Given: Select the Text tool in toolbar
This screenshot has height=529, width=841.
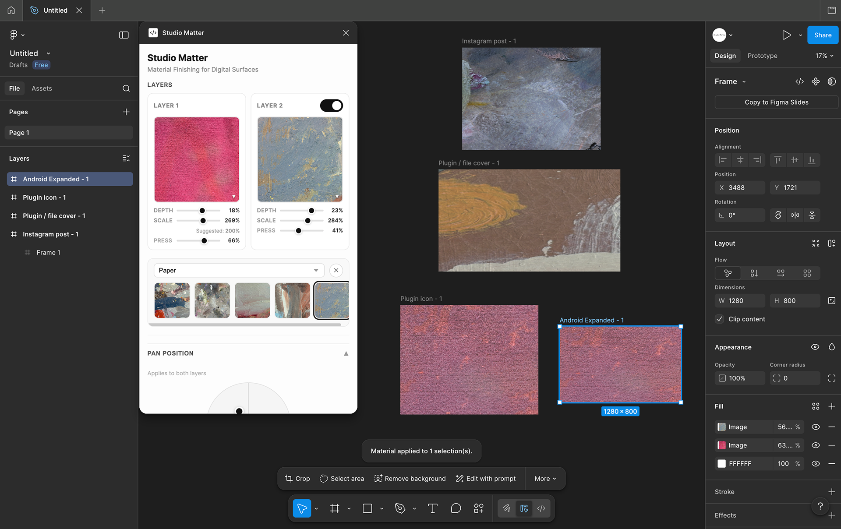Looking at the screenshot, I should [x=432, y=508].
